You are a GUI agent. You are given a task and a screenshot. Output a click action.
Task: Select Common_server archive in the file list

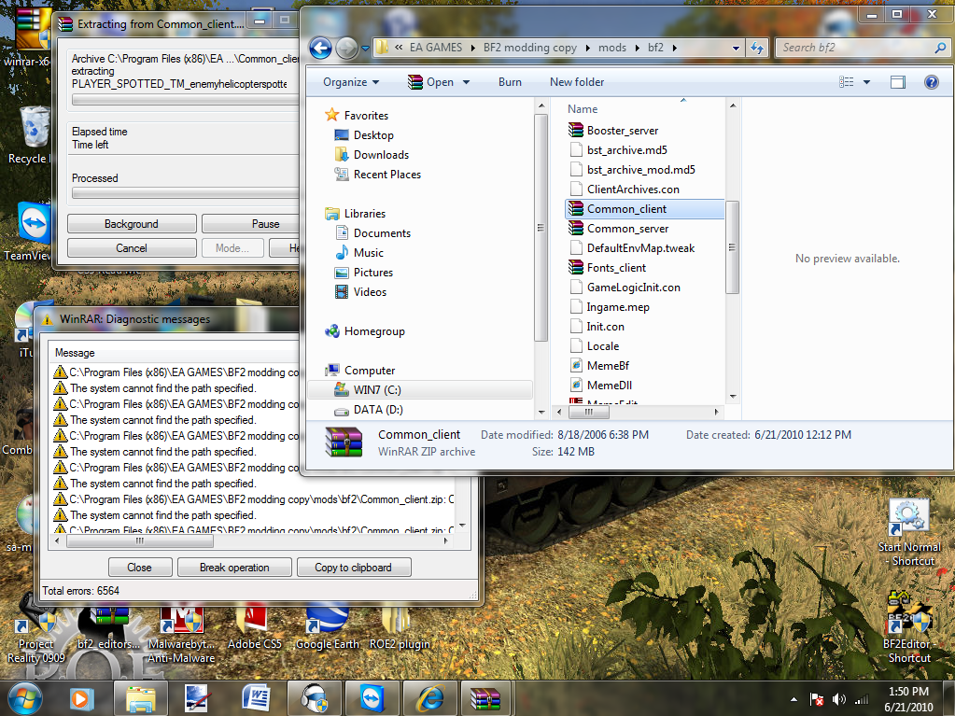[627, 229]
